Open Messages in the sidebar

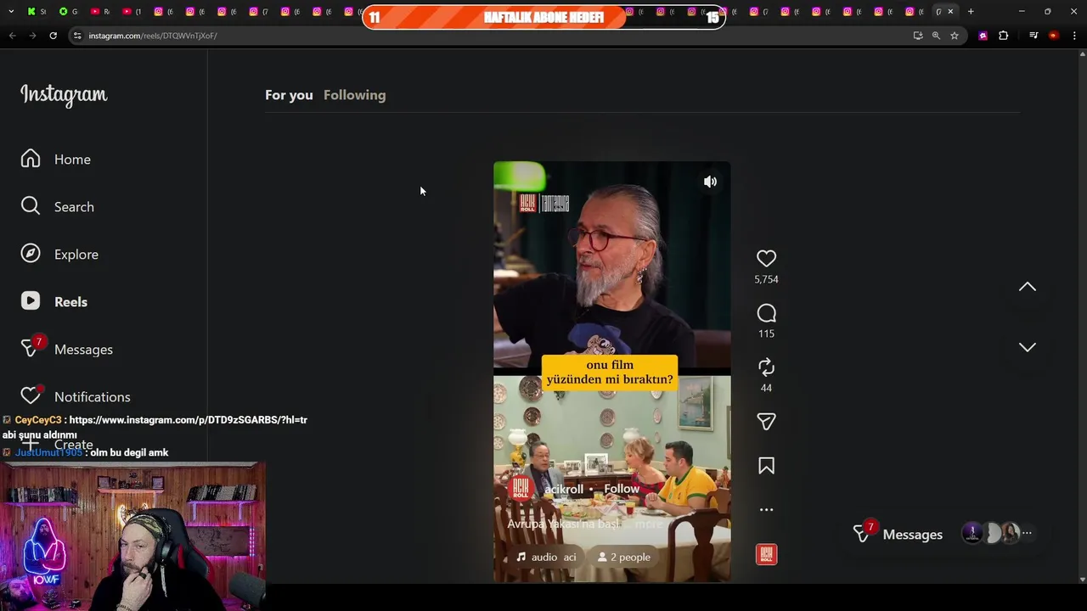[83, 350]
